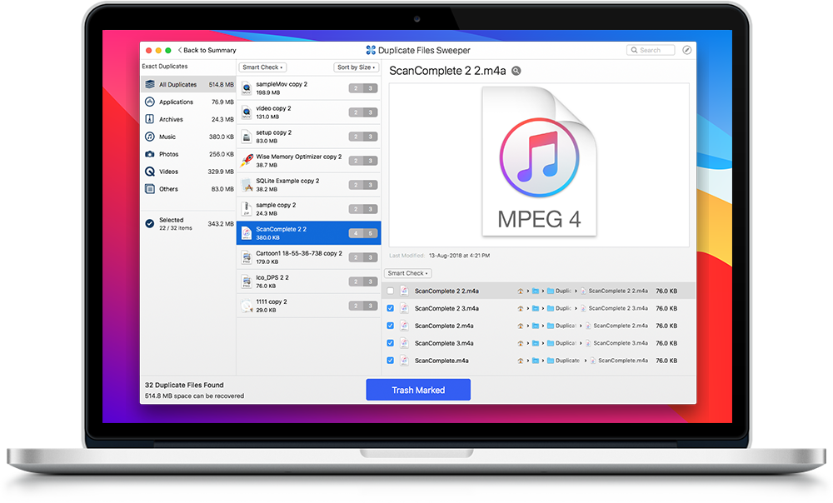Select the sampleMov copy 2 row
Screen dimensions: 833x503
click(309, 88)
